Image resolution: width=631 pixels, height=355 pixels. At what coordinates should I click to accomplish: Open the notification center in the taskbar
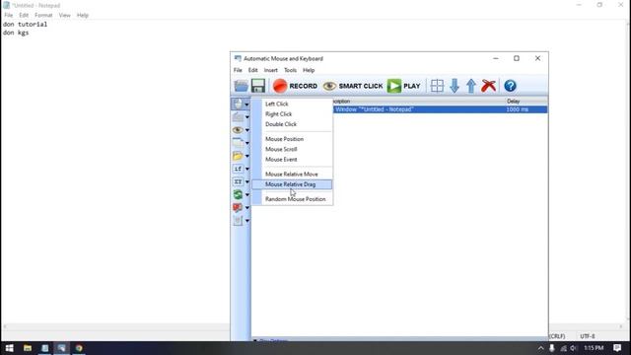(x=617, y=348)
